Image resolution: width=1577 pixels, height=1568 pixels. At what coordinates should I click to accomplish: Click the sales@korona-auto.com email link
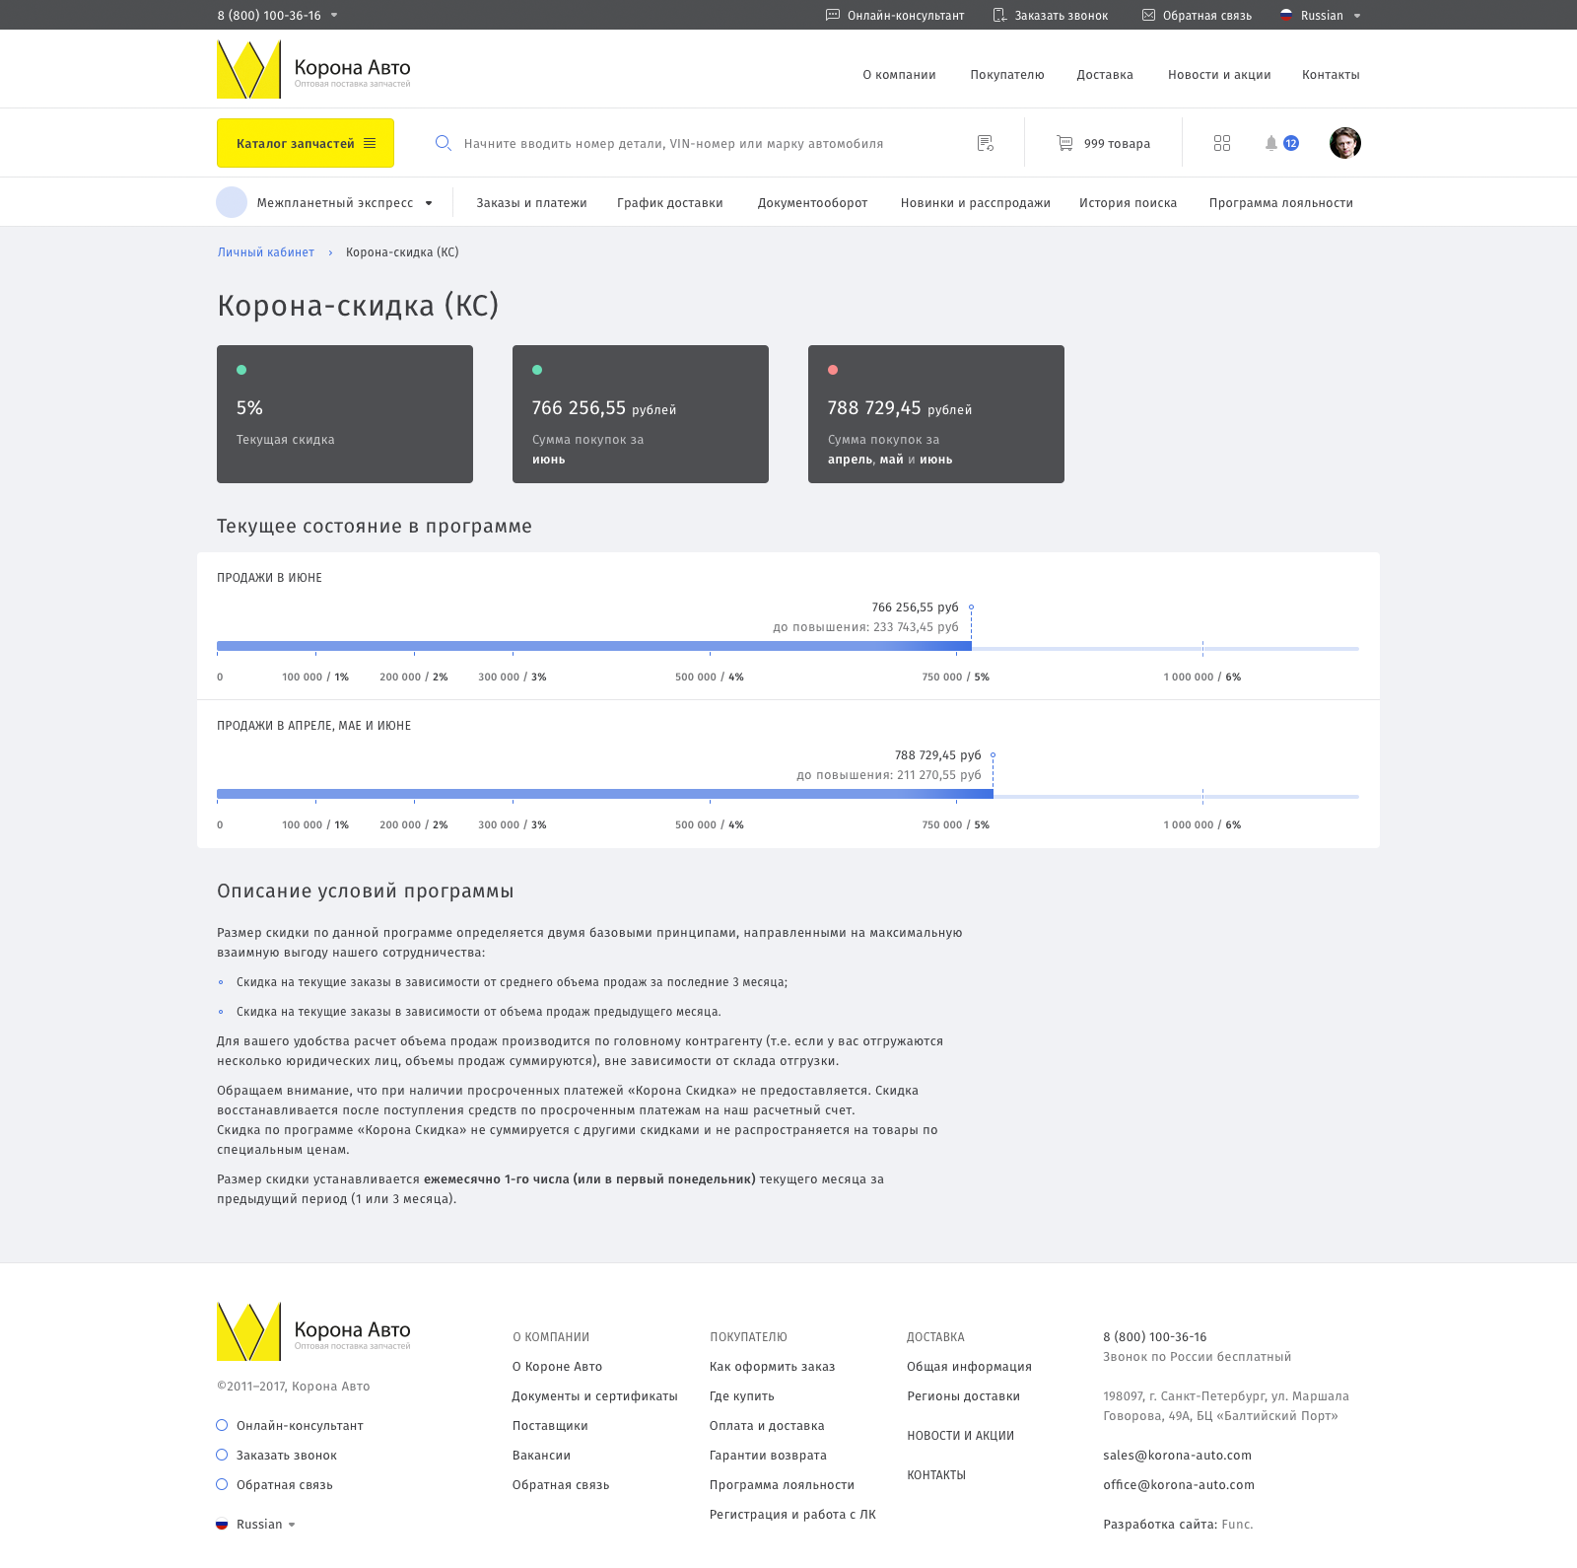tap(1177, 1456)
